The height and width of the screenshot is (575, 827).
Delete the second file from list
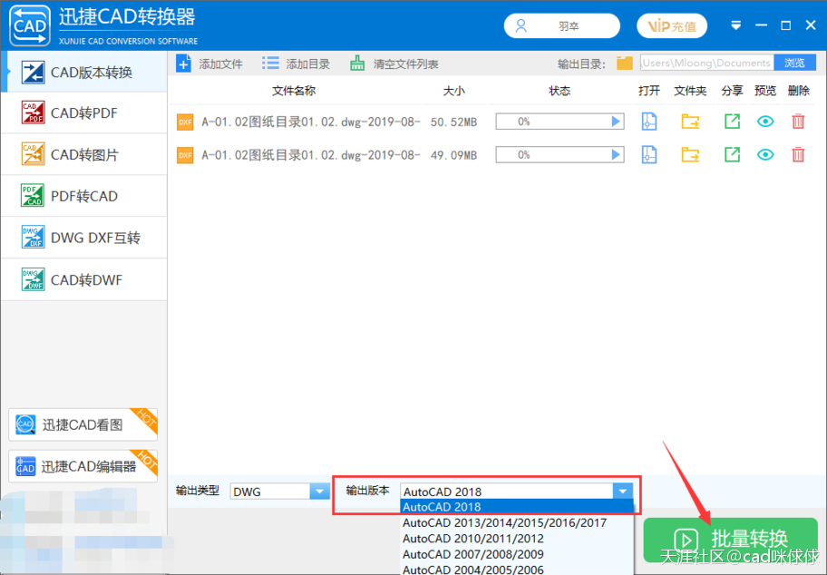tap(798, 155)
